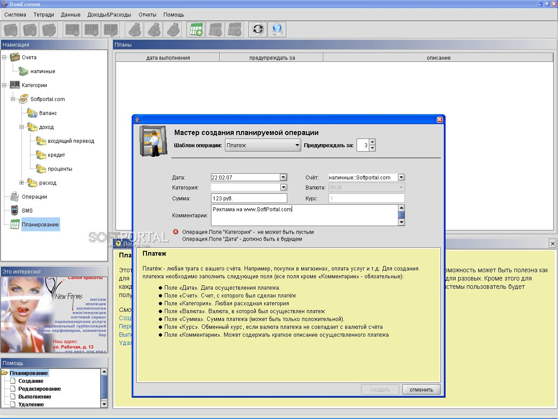Click the предупреждать за column header
This screenshot has height=419, width=558.
[x=272, y=57]
